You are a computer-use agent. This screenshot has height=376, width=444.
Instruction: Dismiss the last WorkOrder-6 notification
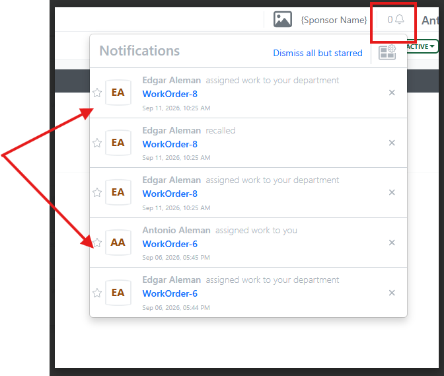click(392, 293)
